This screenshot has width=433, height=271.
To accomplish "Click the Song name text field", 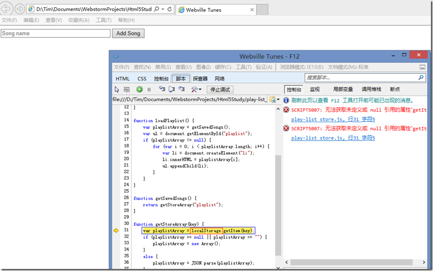I will point(55,33).
